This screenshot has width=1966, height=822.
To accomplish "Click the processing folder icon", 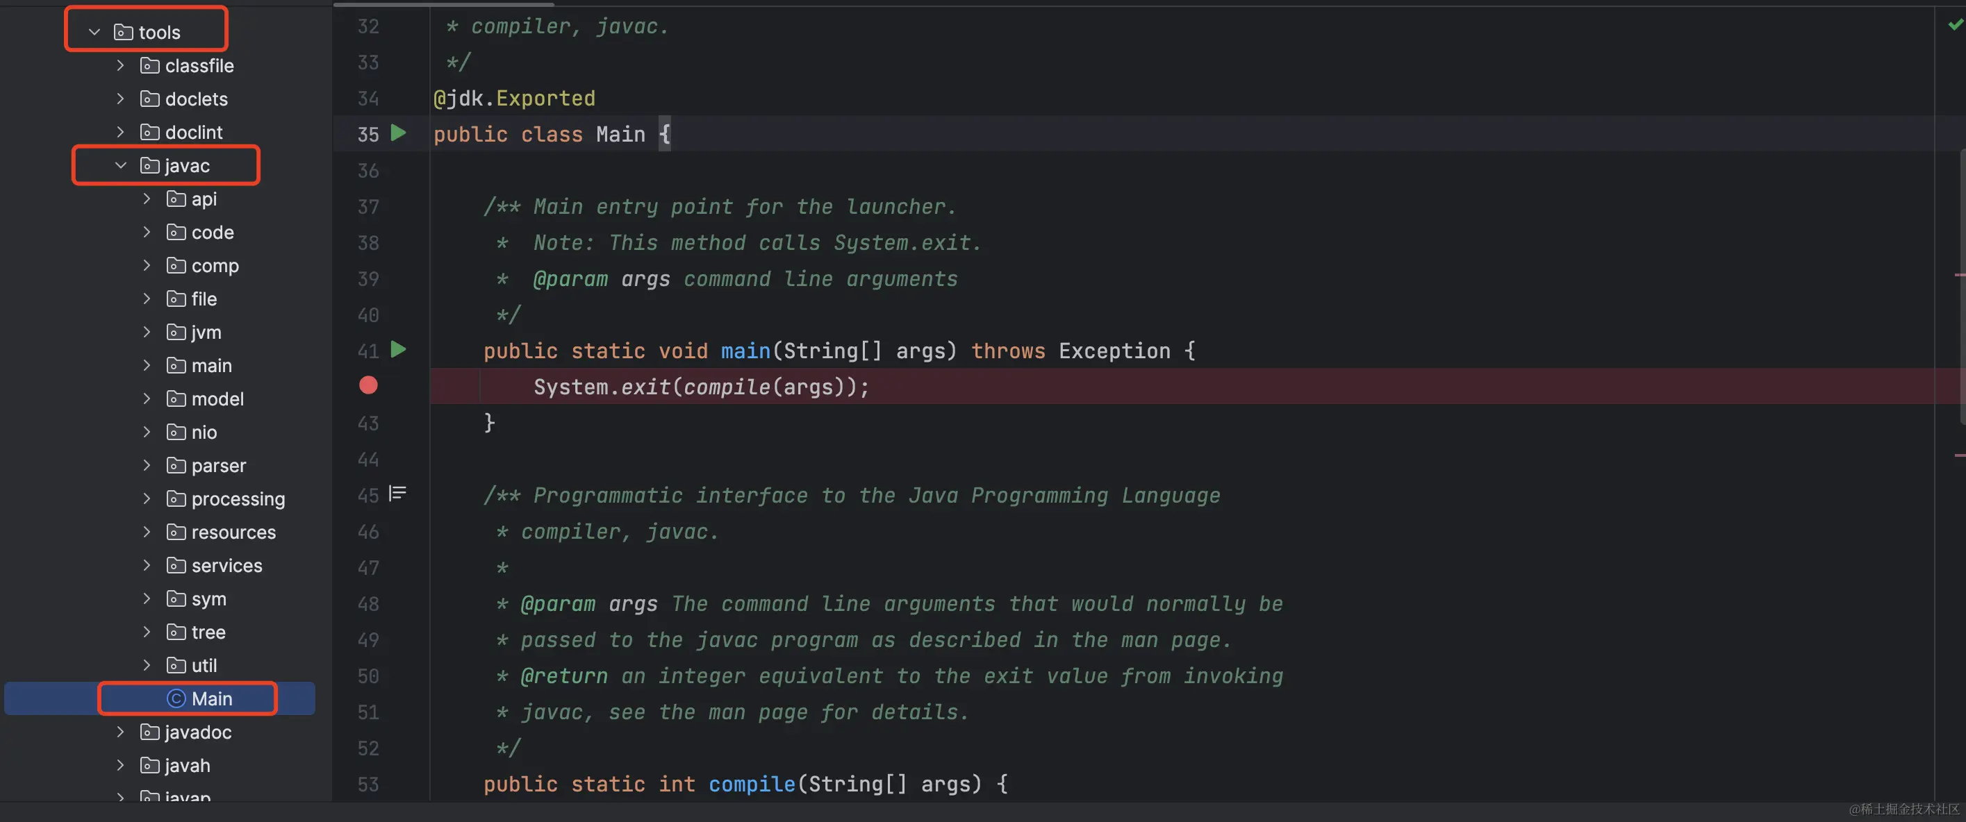I will 176,498.
